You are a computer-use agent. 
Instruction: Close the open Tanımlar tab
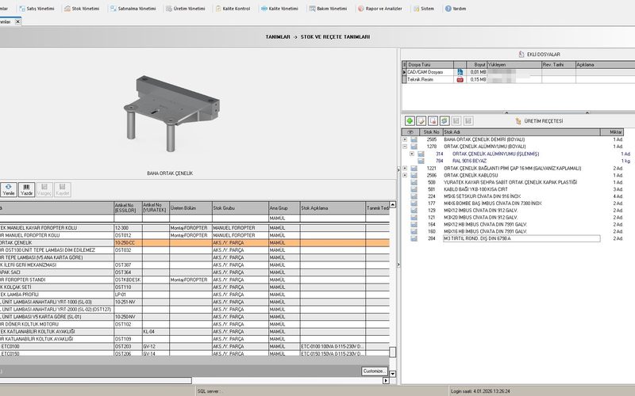[17, 22]
